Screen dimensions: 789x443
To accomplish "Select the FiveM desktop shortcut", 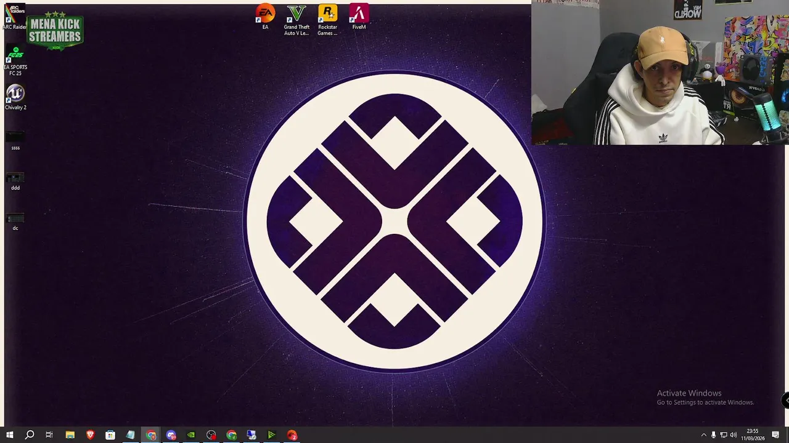I will pyautogui.click(x=359, y=17).
